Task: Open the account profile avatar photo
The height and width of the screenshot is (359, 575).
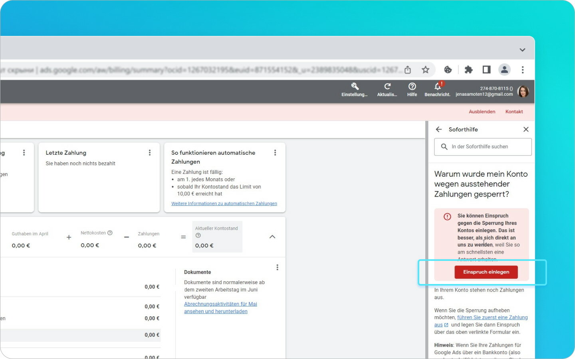Action: coord(523,91)
